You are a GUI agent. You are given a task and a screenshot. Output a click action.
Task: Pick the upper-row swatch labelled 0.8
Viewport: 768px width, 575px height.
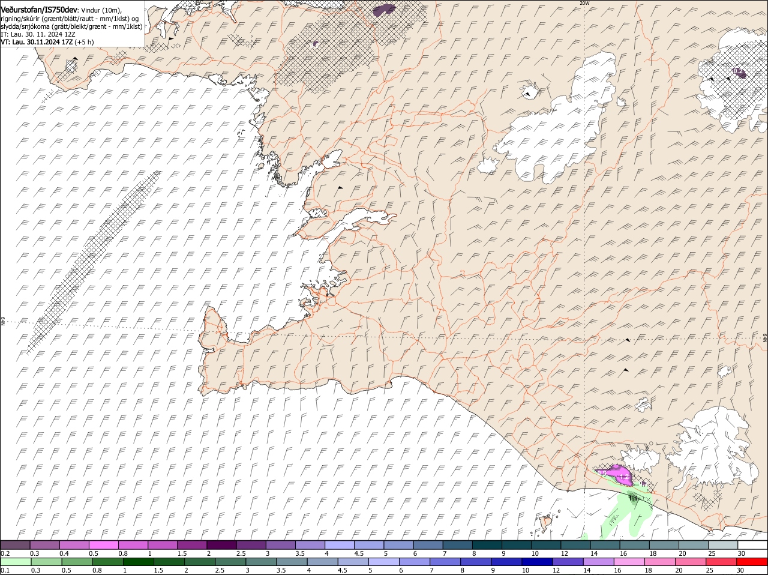click(x=133, y=545)
